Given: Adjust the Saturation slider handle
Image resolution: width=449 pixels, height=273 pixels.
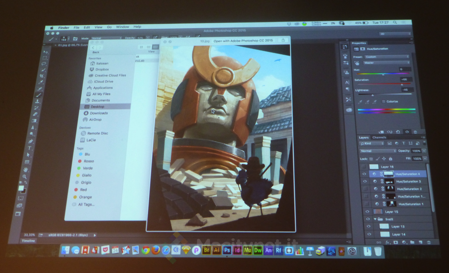Looking at the screenshot, I should (402, 84).
